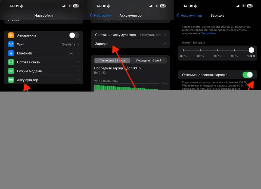This screenshot has width=261, height=189.
Task: Tap the Последняя зарядка до 100 % text
Action: coord(117,68)
